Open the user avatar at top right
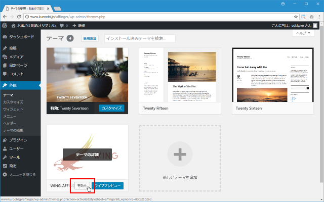324x202 pixels. coord(315,26)
